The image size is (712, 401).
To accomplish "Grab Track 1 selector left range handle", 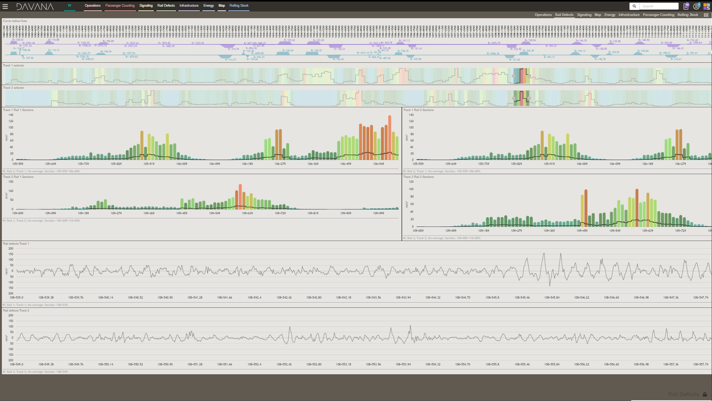I will (514, 76).
